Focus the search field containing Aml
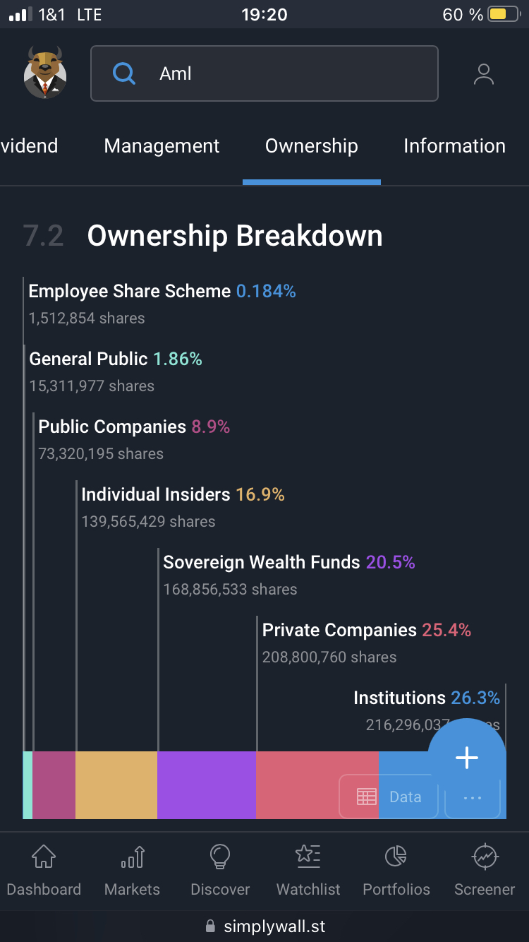 pyautogui.click(x=282, y=73)
